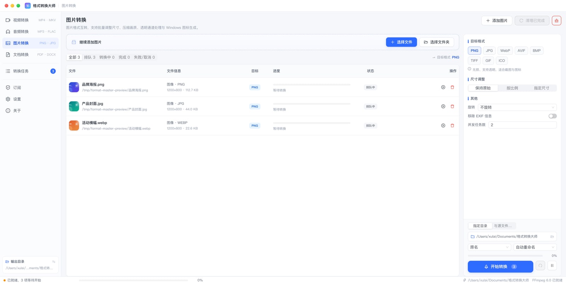
Task: Select ICO as target format
Action: 502,60
